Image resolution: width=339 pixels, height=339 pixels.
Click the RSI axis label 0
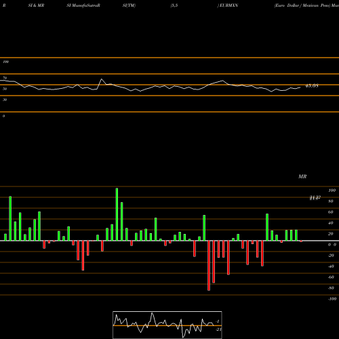(3, 116)
